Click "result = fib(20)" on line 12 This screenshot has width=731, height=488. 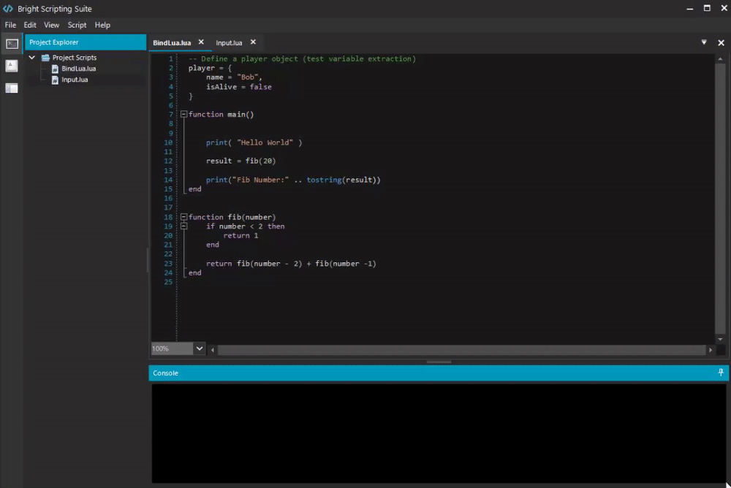[240, 161]
